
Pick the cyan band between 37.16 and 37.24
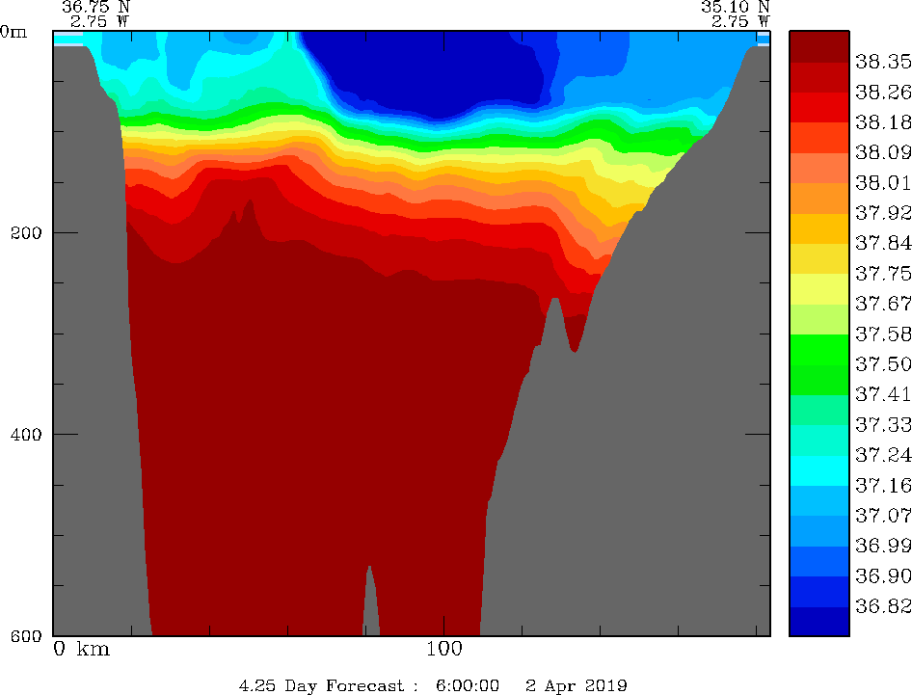818,470
